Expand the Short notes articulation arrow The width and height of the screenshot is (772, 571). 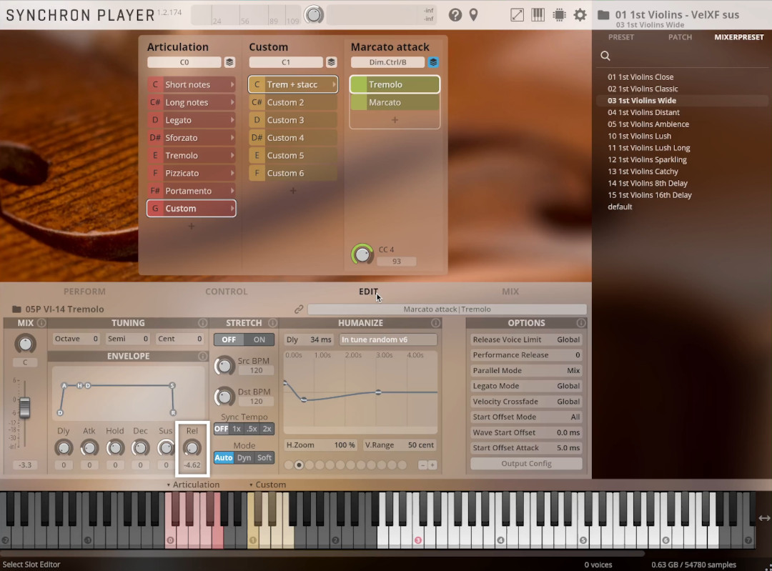coord(232,84)
